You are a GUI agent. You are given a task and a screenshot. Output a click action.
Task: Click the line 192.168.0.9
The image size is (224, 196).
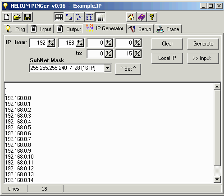(x=18, y=151)
